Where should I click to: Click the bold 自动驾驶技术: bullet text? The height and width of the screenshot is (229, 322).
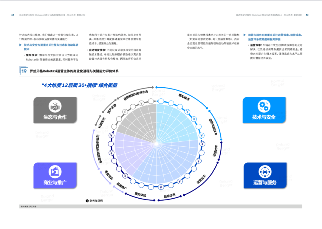pos(98,50)
